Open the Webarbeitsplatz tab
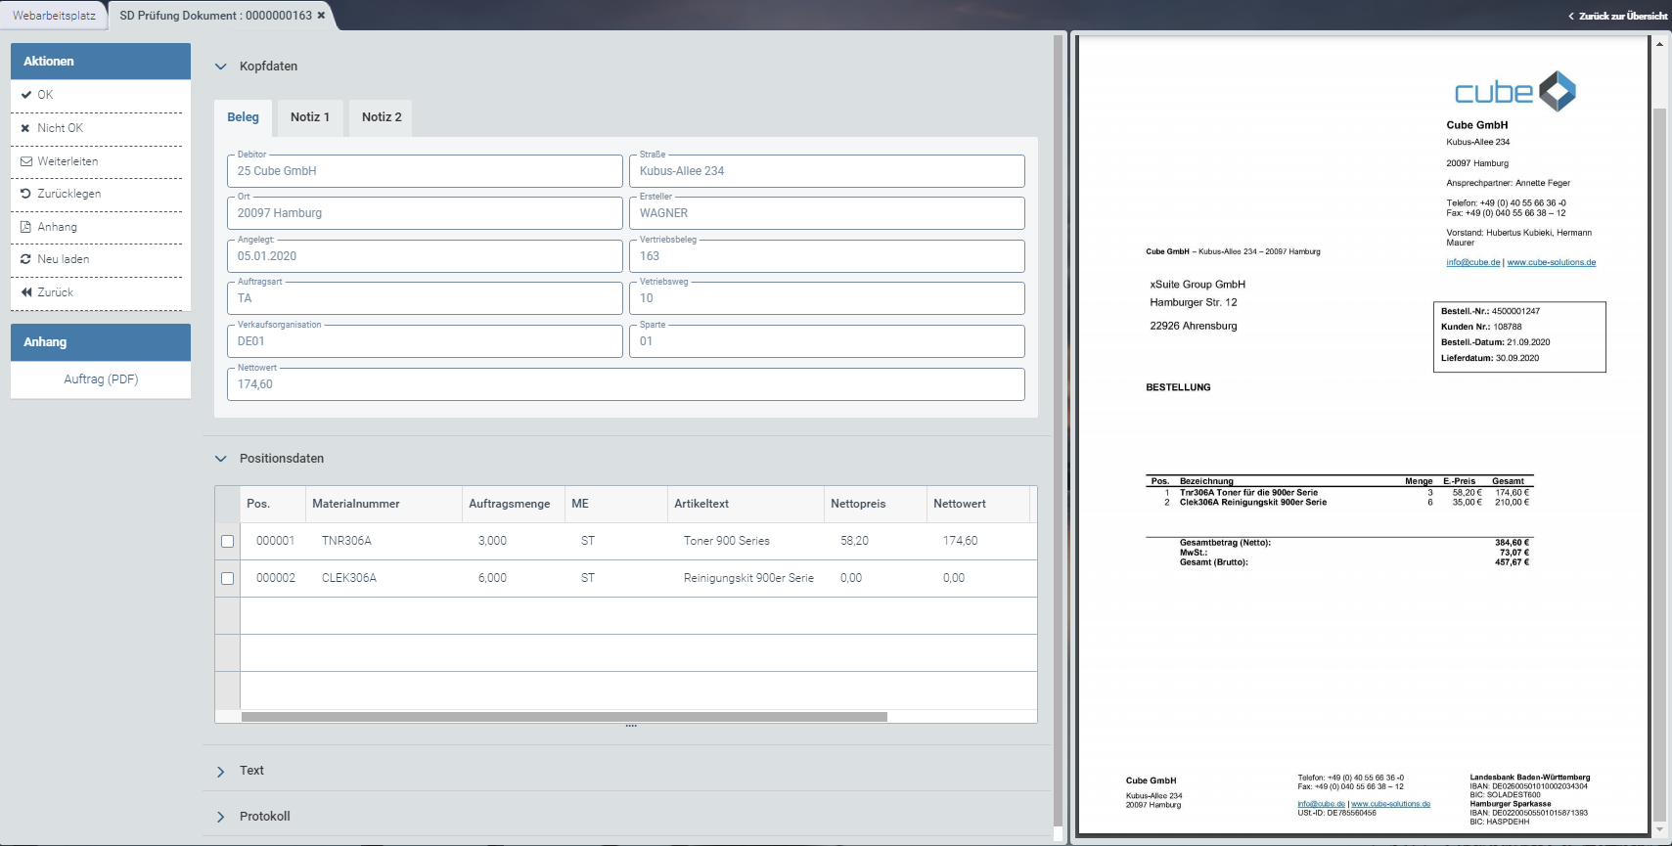Screen dimensions: 1672x846 [x=54, y=16]
